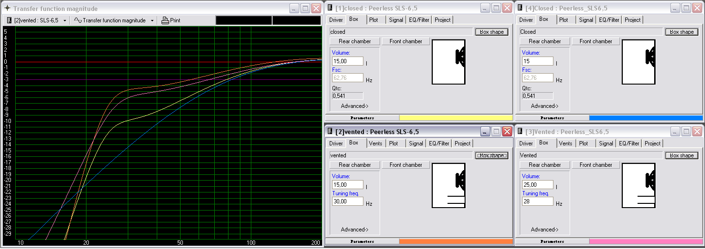Viewport: 705px width, 249px height.
Task: Click the speaker title icon of [1]closed window
Action: click(x=330, y=8)
